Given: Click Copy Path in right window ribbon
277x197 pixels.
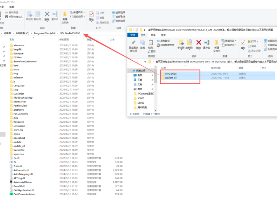Looking at the screenshot, I should click(x=165, y=40).
